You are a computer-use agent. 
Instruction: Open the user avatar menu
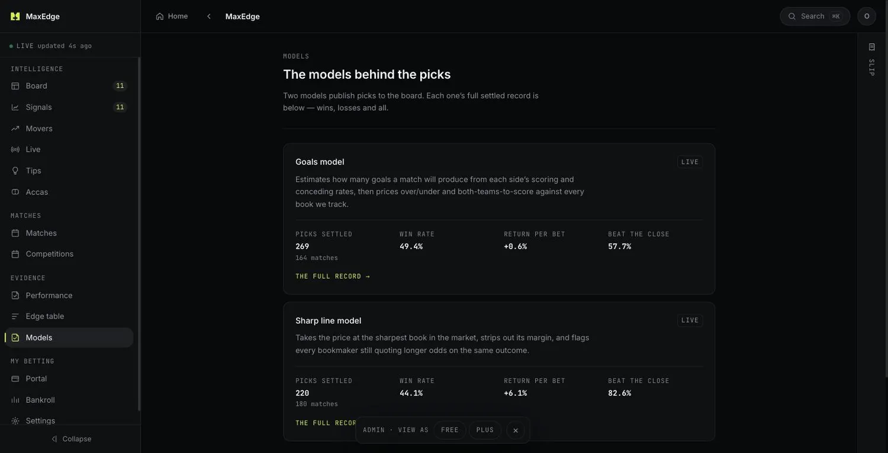867,16
